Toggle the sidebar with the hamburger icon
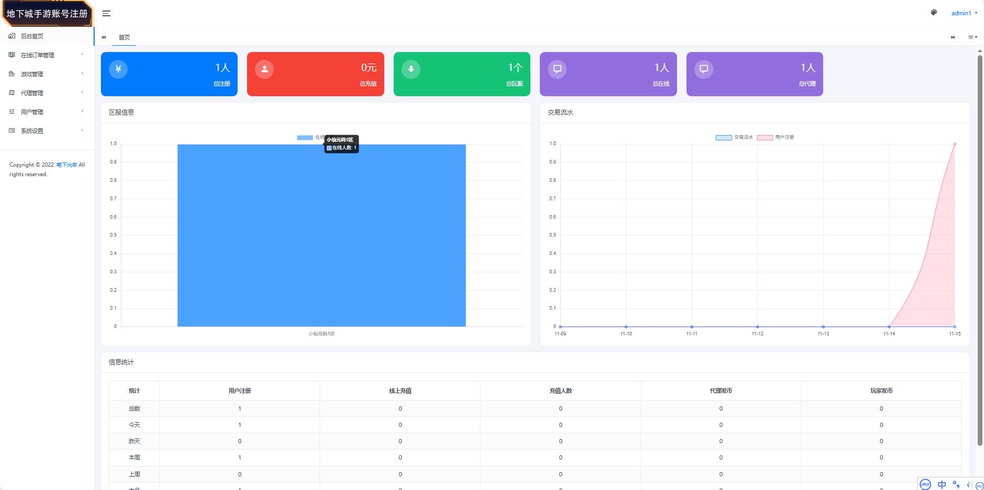This screenshot has height=490, width=984. 106,14
